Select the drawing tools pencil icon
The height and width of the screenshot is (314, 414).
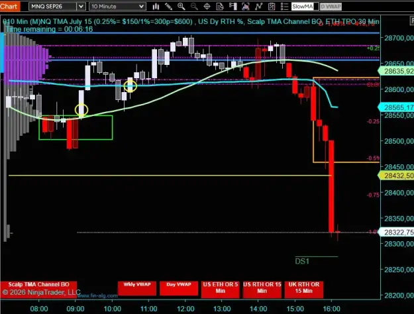168,7
